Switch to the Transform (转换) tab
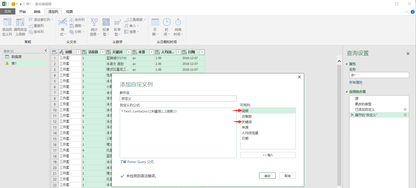Image resolution: width=416 pixels, height=188 pixels. (x=37, y=12)
